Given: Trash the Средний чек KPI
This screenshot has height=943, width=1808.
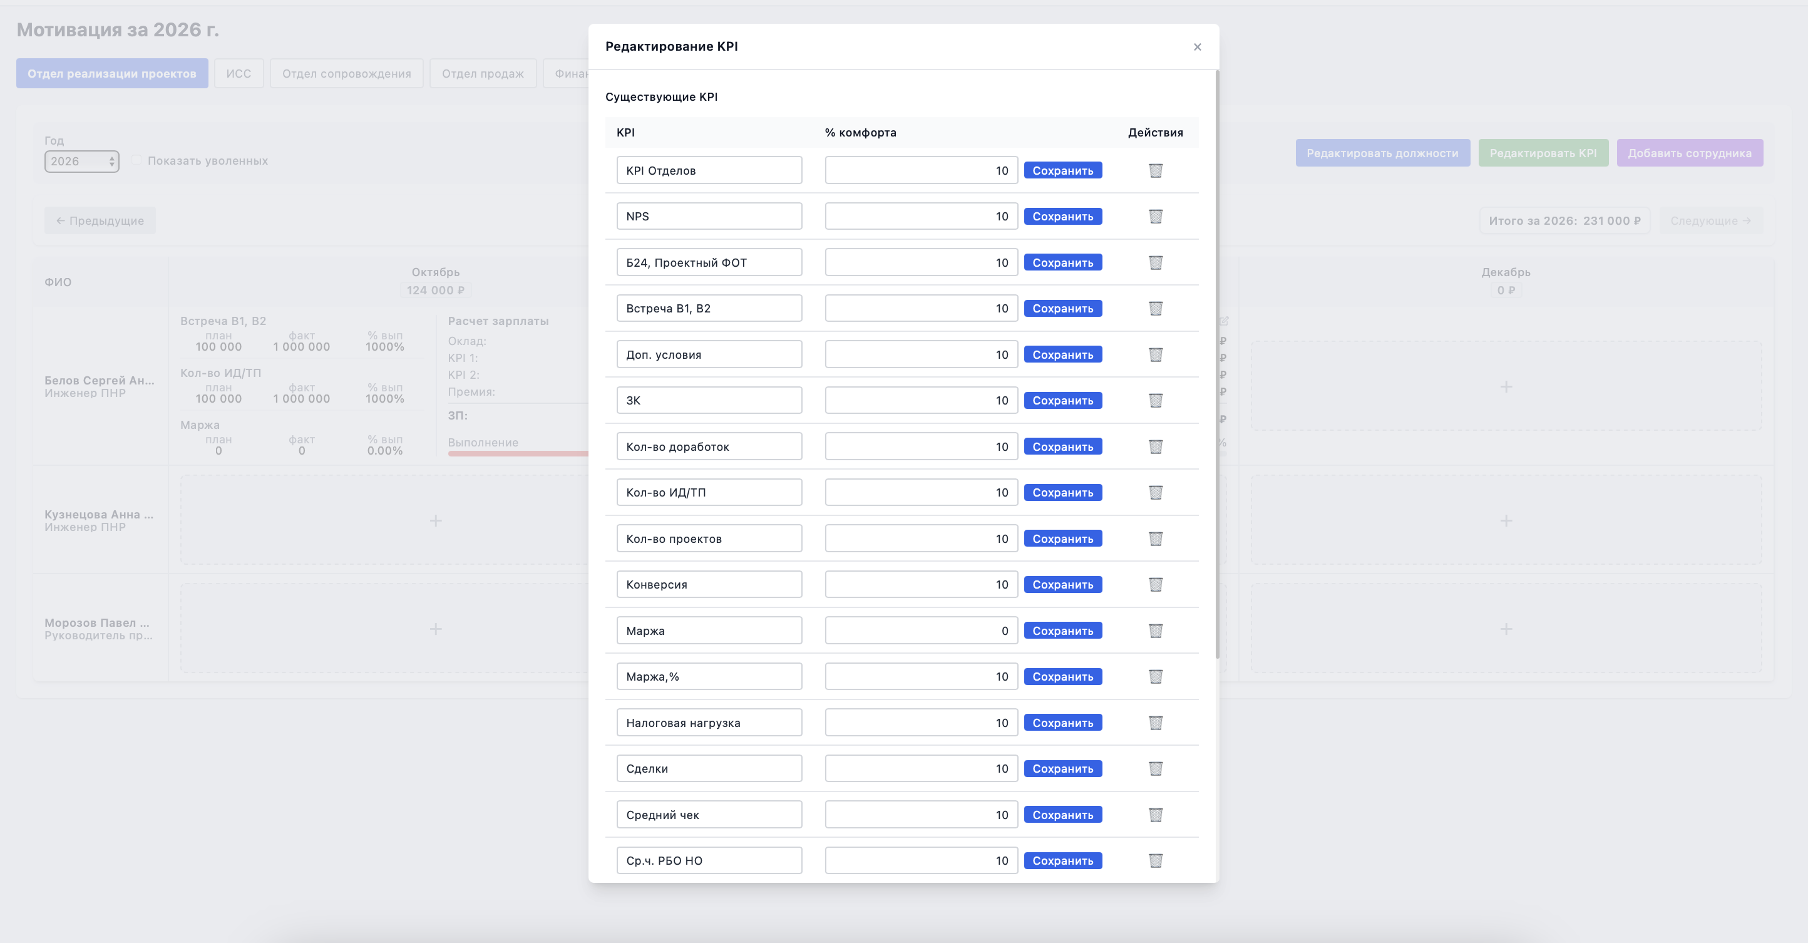Looking at the screenshot, I should pos(1155,815).
